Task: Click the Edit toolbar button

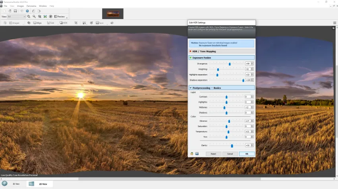Action: tap(51, 23)
